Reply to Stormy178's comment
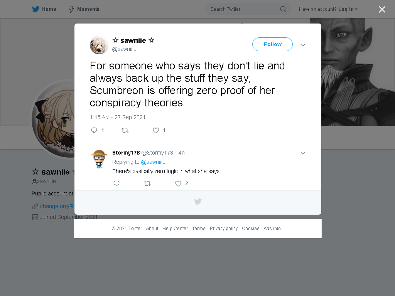 tap(116, 183)
